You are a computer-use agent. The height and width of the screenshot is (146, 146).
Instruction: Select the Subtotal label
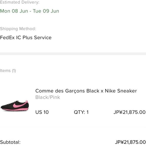pos(10,142)
